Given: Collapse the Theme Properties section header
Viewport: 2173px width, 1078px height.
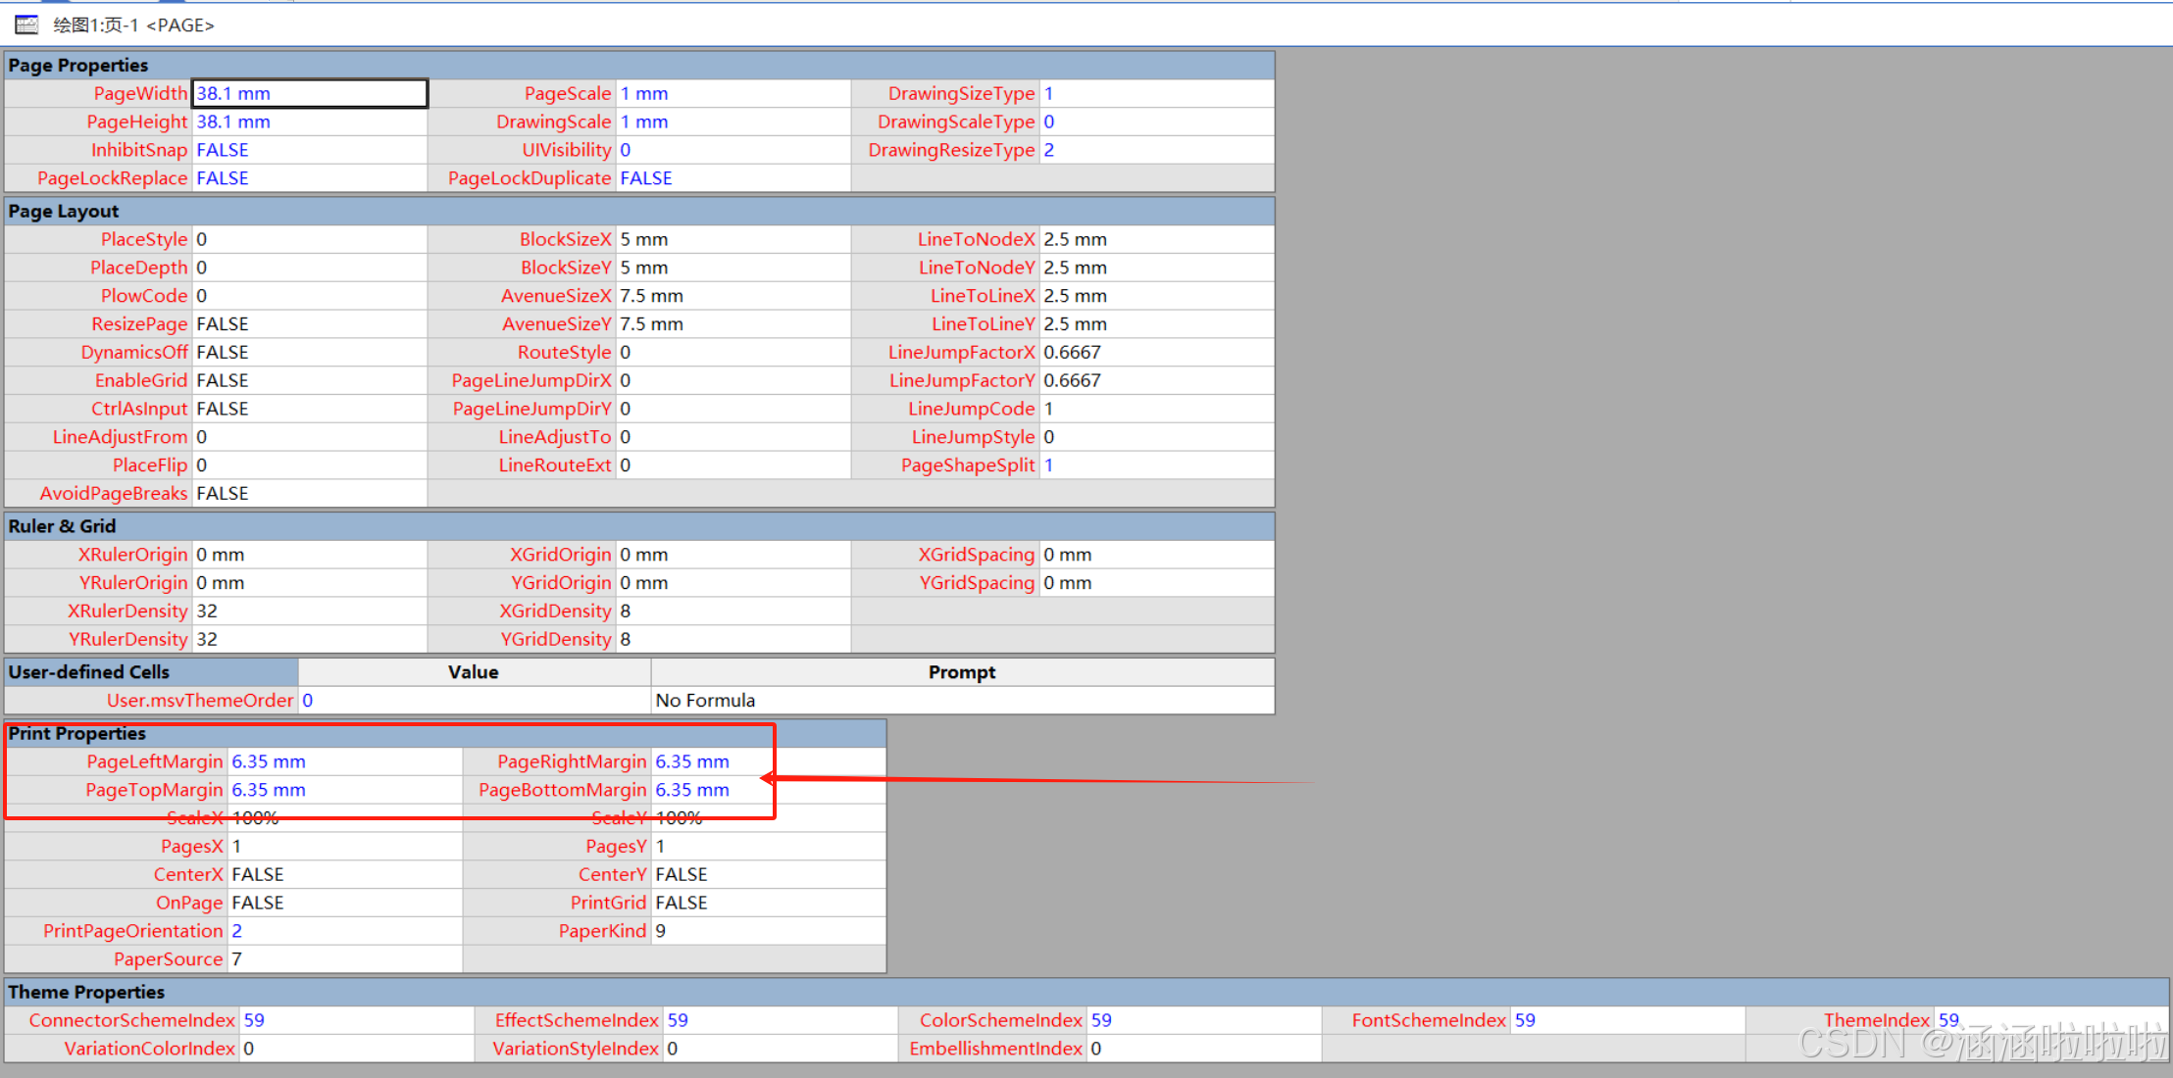Looking at the screenshot, I should [x=86, y=993].
